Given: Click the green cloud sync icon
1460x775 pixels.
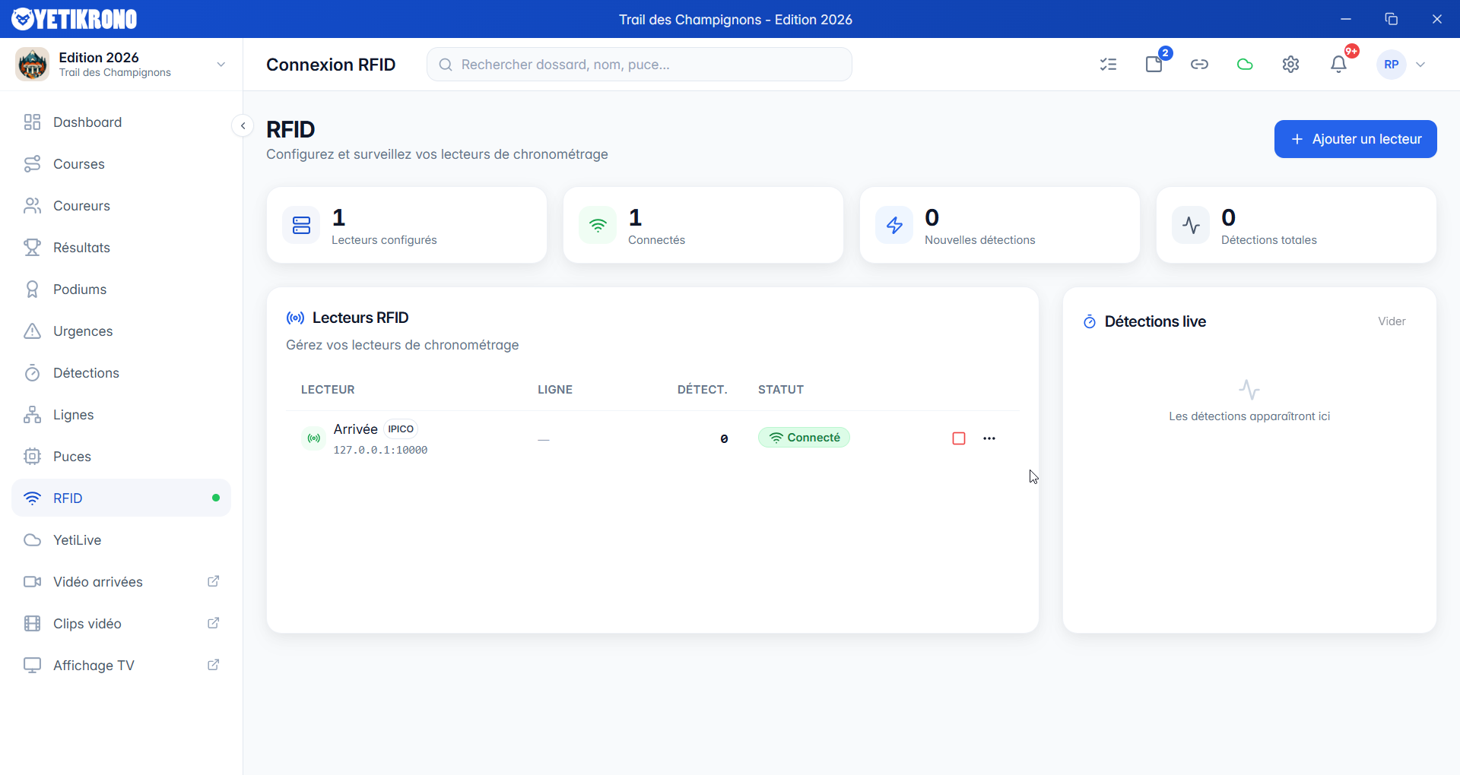Looking at the screenshot, I should (1245, 65).
